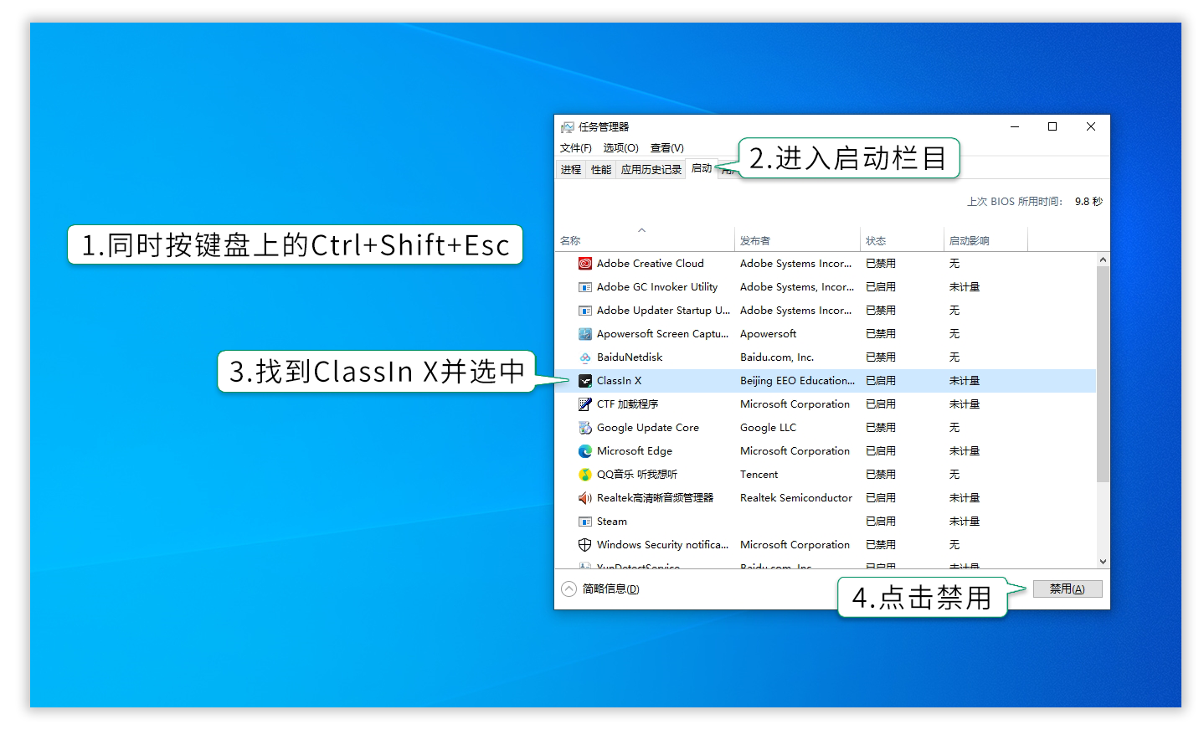Click the Microsoft Edge icon
The height and width of the screenshot is (730, 1204).
point(585,451)
